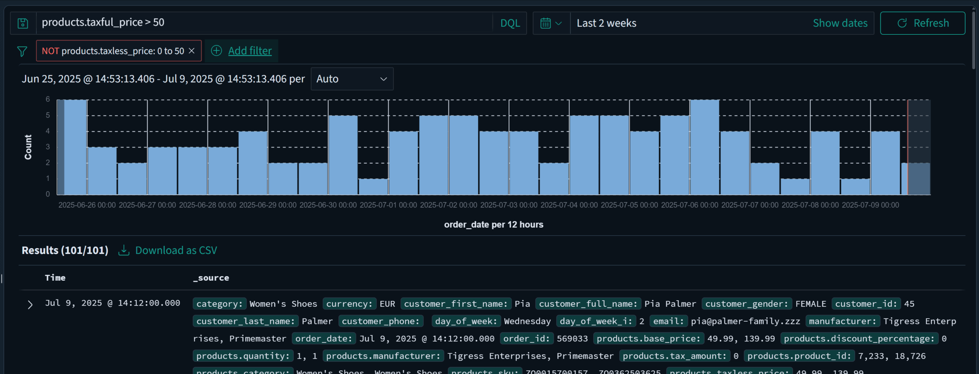Select the Time column header

pos(55,278)
